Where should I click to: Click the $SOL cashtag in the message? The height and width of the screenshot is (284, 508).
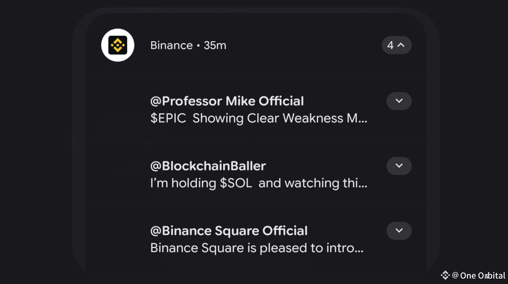236,183
